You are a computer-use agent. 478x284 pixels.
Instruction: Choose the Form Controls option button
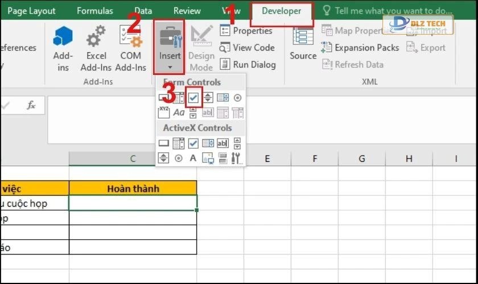(237, 98)
